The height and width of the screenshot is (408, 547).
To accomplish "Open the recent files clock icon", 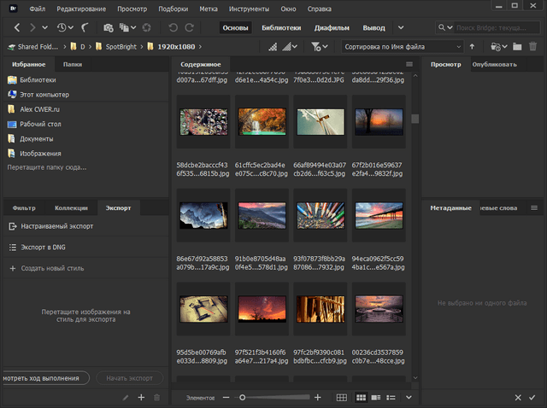I will pyautogui.click(x=62, y=28).
